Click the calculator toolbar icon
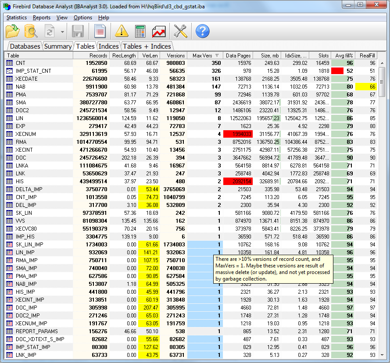Image resolution: width=390 pixels, height=363 pixels. click(x=140, y=32)
